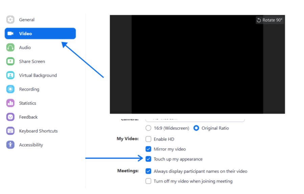Open Accessibility icon

click(x=10, y=145)
